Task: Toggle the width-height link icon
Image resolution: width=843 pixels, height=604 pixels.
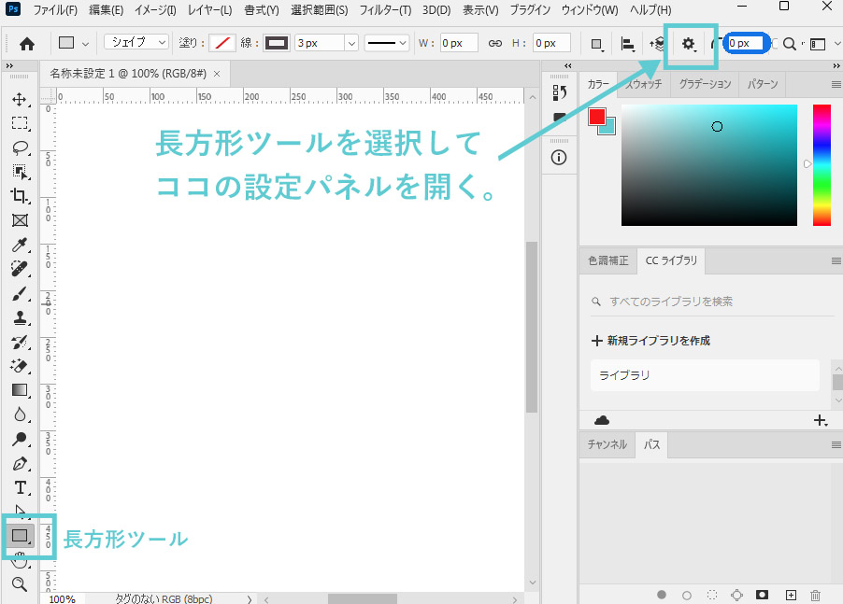Action: tap(495, 44)
